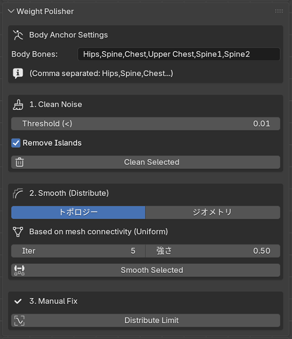292x339 pixels.
Task: Switch to the トポロジー smoothing mode
Action: coord(78,212)
